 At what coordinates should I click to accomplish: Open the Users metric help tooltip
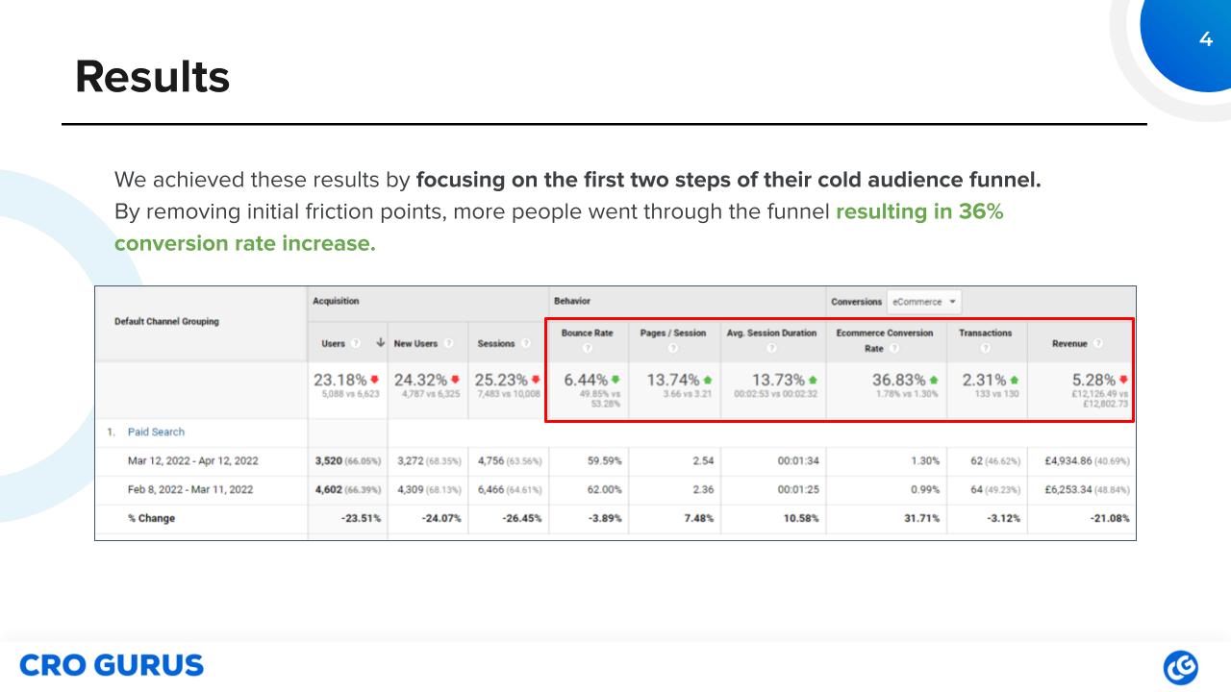353,343
